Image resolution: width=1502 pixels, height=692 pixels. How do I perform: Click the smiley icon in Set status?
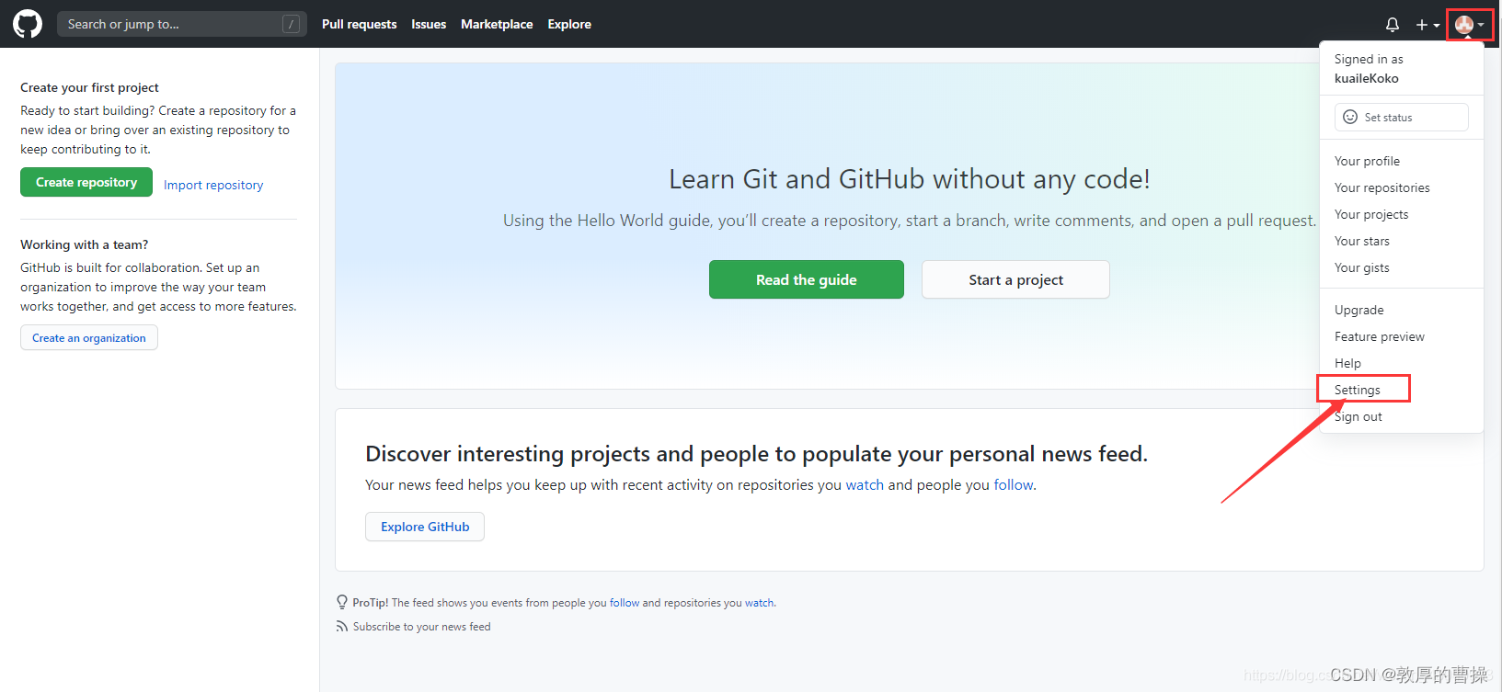[x=1350, y=117]
